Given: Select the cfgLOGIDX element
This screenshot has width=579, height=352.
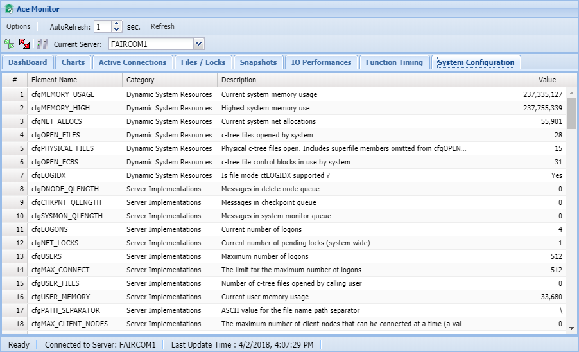Looking at the screenshot, I should coord(48,175).
